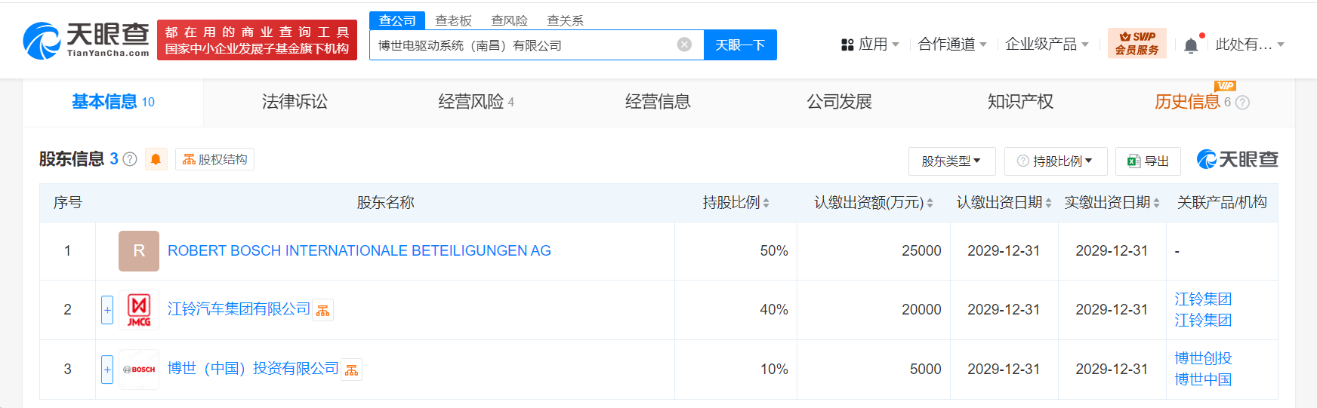Clear the search box with X icon
Screen dimensions: 1317x408
point(684,44)
